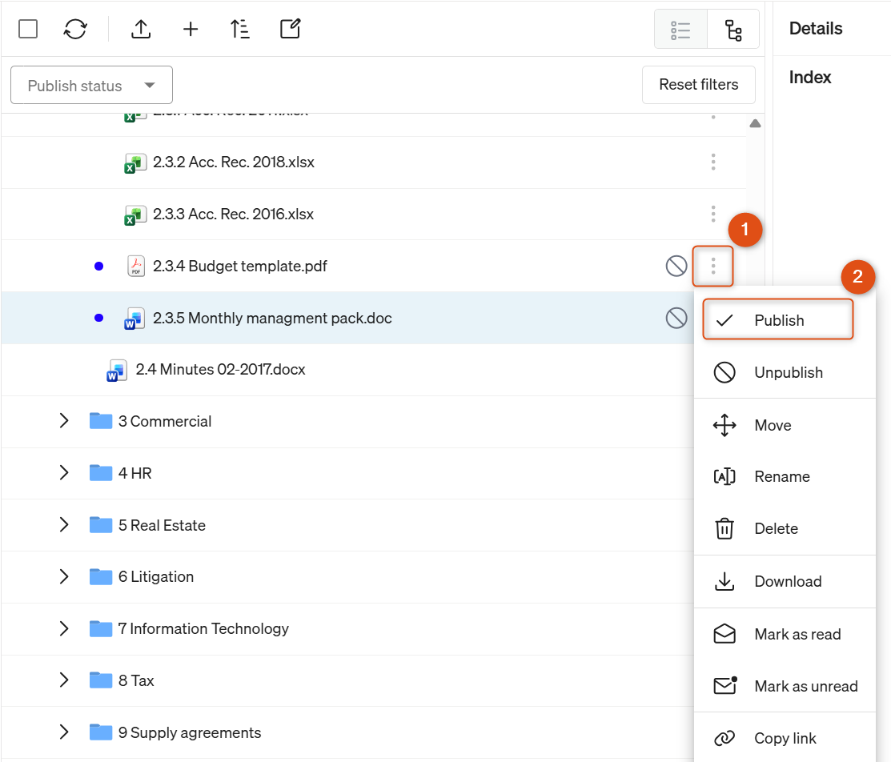Screen dimensions: 891x762
Task: Expand the 6 Litigation folder
Action: coord(64,576)
